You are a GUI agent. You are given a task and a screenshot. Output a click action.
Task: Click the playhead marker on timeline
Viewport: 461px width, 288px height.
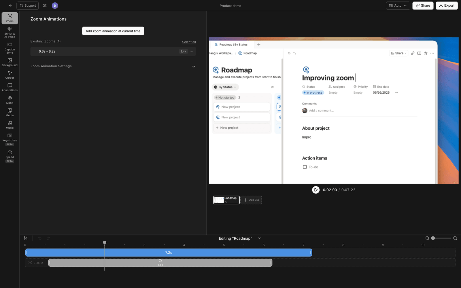tap(105, 242)
